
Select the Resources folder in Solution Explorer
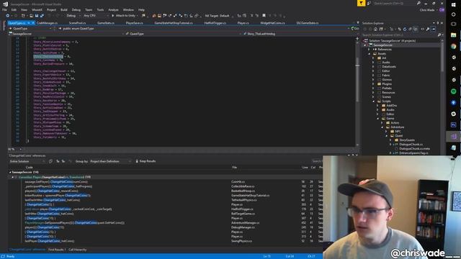[388, 93]
